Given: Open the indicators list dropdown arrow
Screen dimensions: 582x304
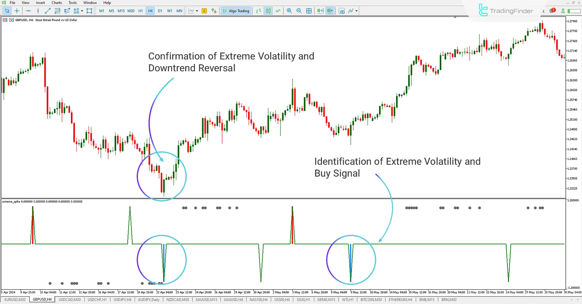Looking at the screenshot, I should (x=356, y=11).
